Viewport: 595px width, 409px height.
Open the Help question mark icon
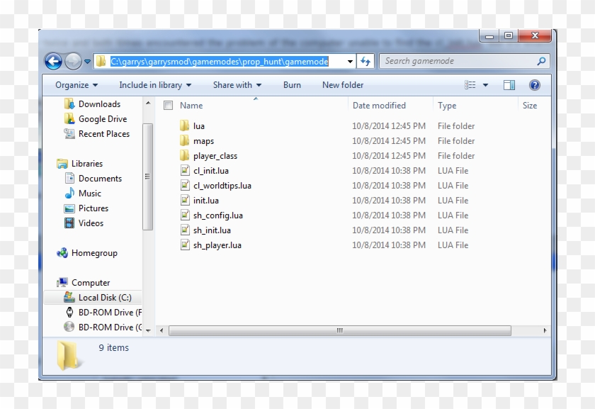pos(536,85)
